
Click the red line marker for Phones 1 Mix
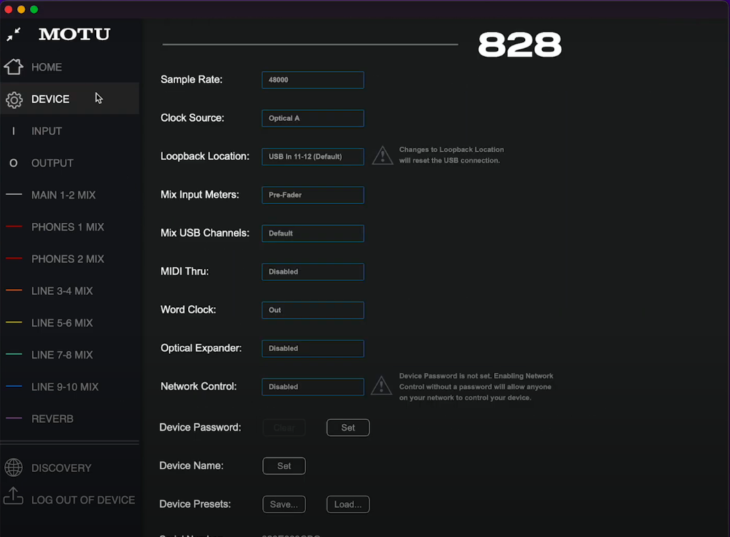click(x=14, y=226)
